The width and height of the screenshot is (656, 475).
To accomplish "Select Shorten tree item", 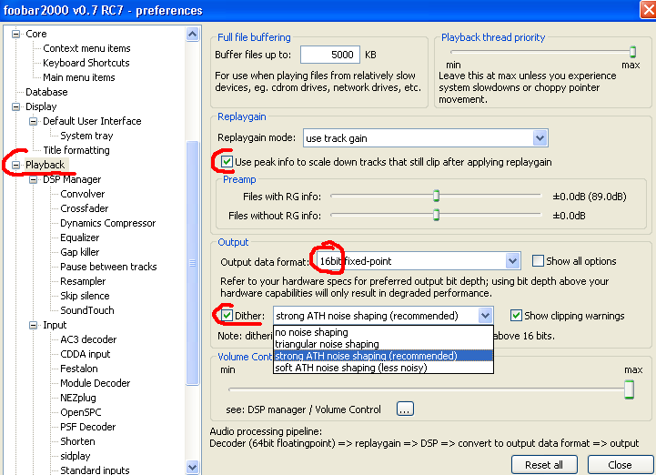I will [77, 441].
